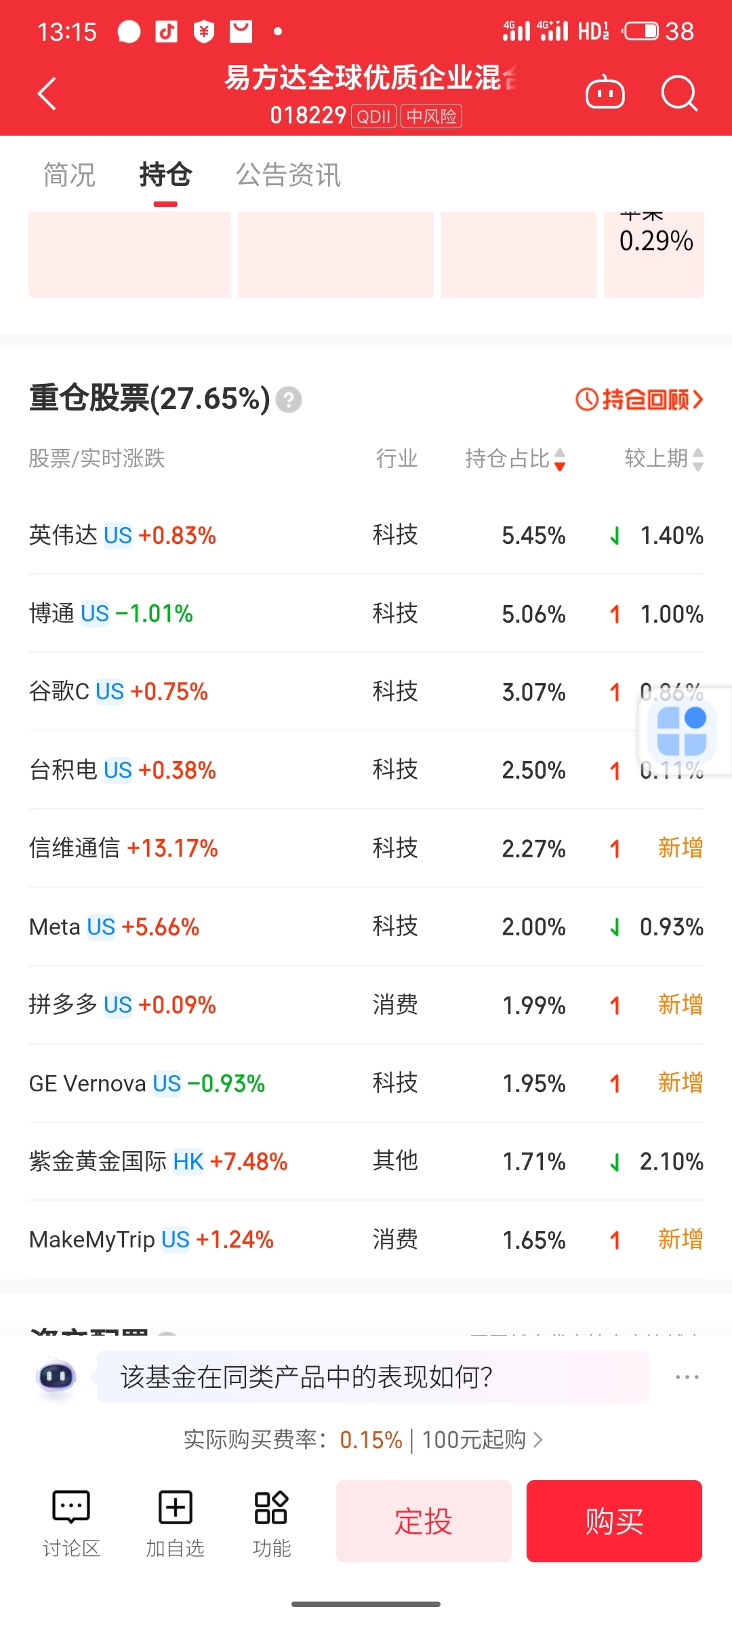
Task: Tap the search magnifier icon
Action: [x=679, y=93]
